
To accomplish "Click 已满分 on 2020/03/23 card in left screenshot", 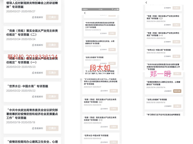I will click(52, 73).
